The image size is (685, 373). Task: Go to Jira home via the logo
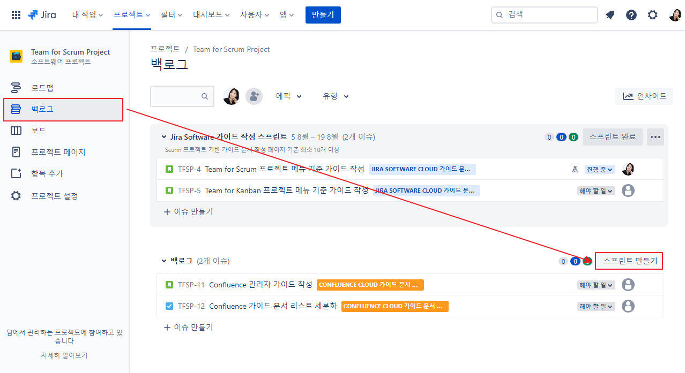(x=42, y=15)
